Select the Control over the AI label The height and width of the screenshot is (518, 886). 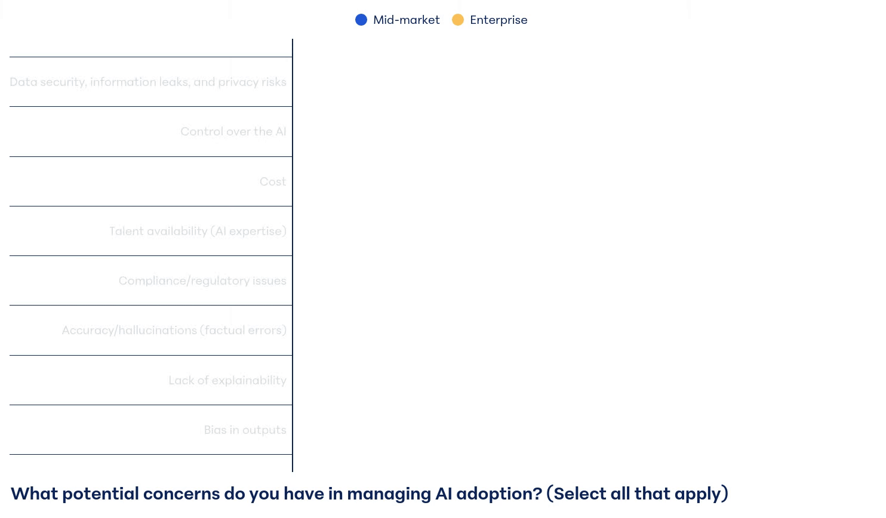[233, 131]
